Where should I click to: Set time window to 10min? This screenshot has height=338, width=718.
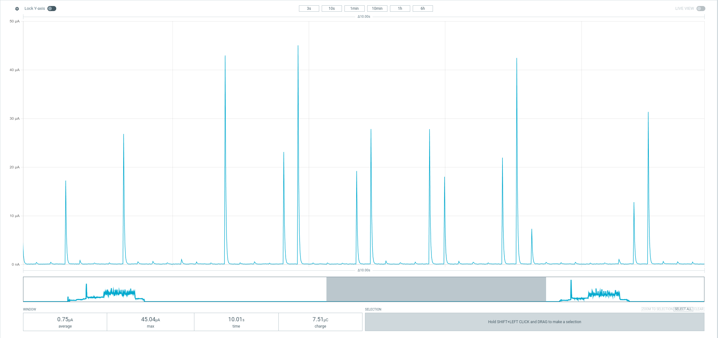point(377,9)
